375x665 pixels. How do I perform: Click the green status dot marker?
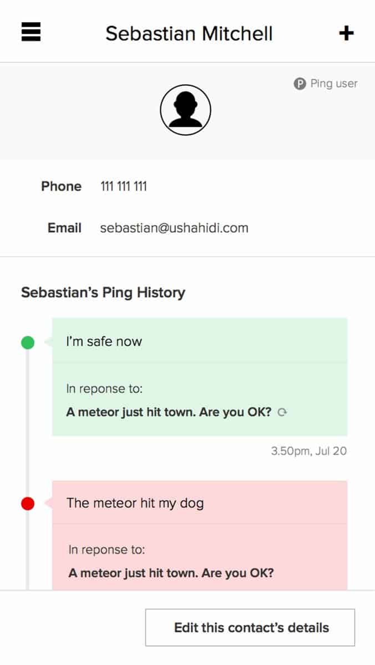[x=28, y=343]
